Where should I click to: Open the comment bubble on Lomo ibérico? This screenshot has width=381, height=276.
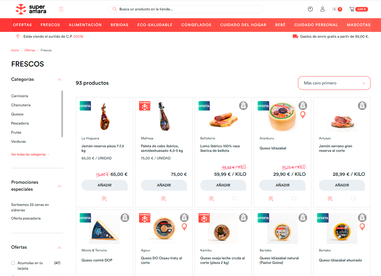point(235,199)
